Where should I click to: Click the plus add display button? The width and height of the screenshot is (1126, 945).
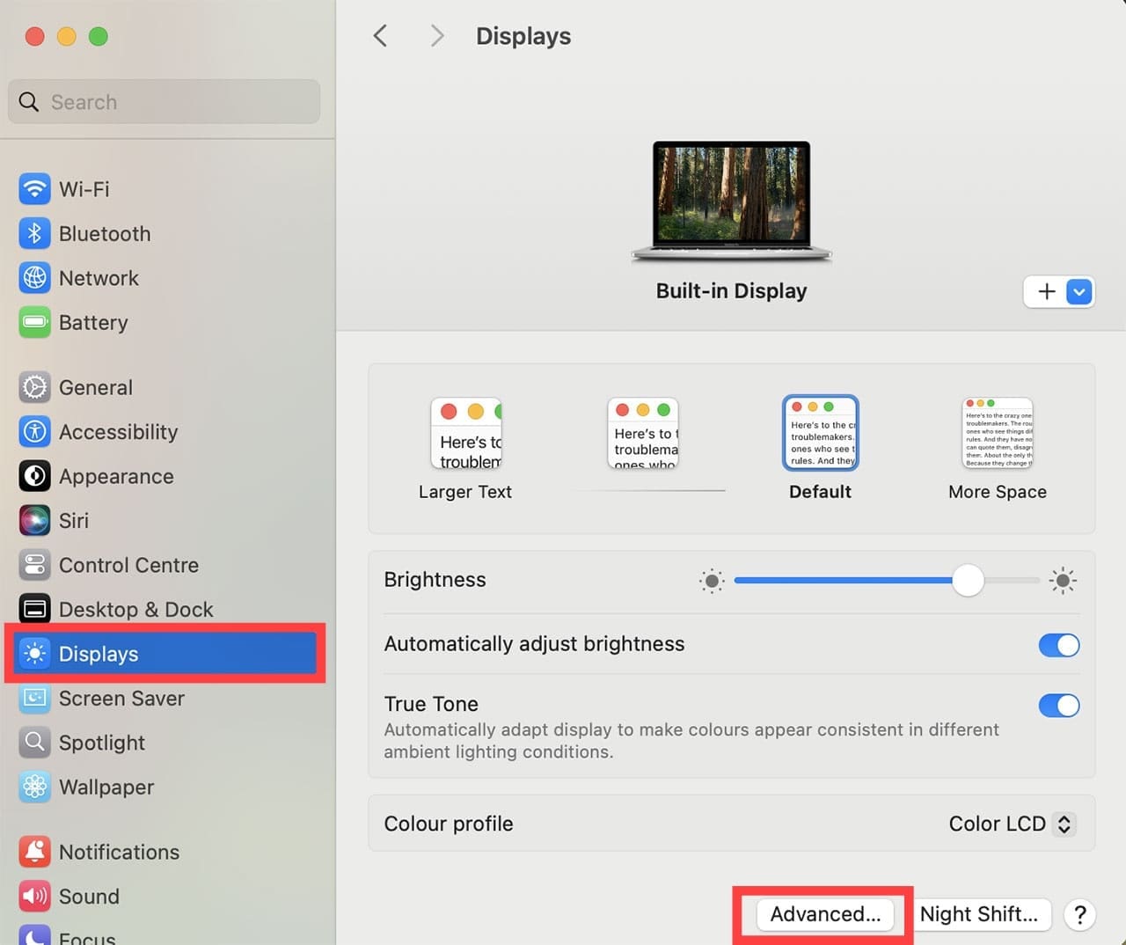pyautogui.click(x=1046, y=291)
